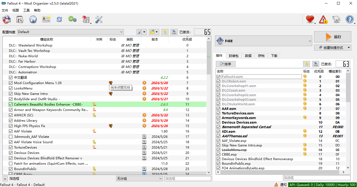Open the warning triangle problems icon

click(x=323, y=19)
